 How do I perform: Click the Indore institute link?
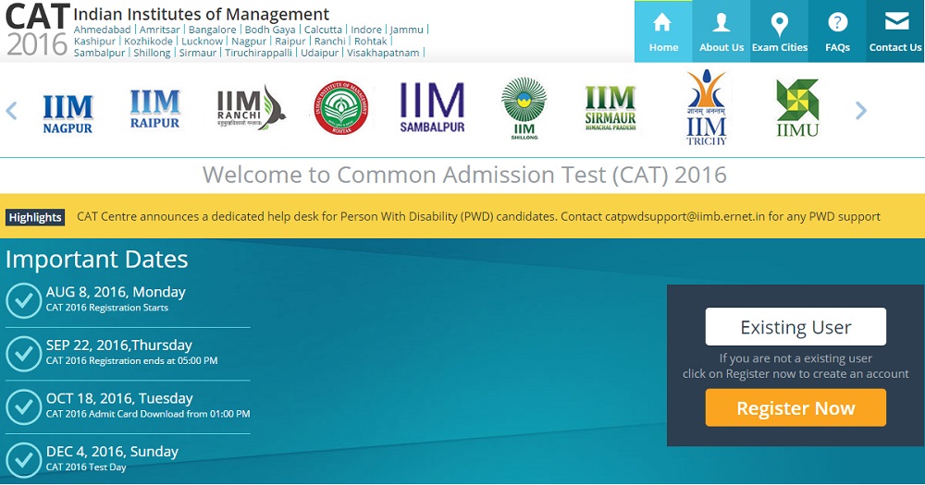tap(366, 30)
